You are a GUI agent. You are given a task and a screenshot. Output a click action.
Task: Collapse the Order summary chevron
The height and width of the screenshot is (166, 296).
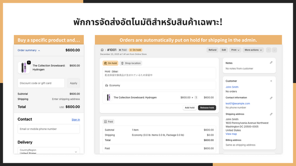tap(39, 50)
